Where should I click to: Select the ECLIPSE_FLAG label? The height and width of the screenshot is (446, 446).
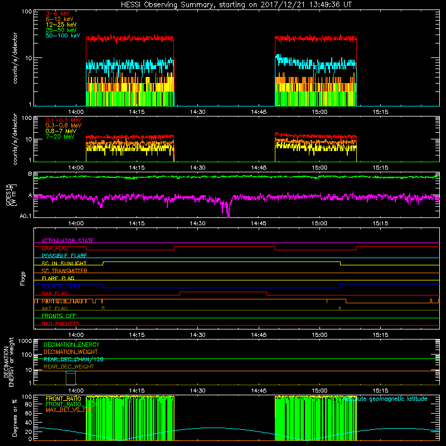(x=61, y=286)
